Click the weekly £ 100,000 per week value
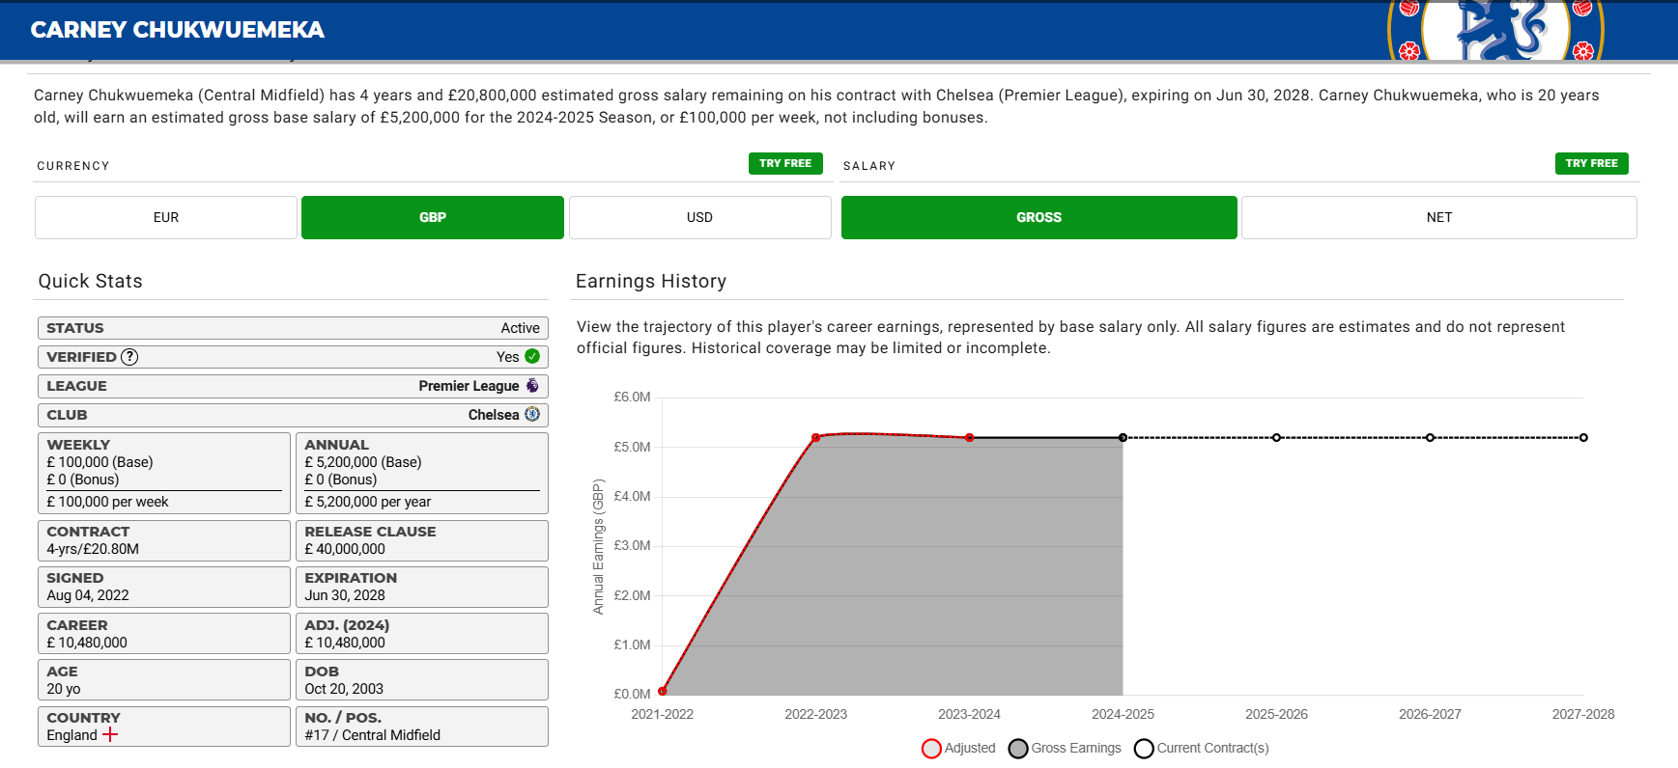This screenshot has width=1678, height=768. click(x=107, y=502)
